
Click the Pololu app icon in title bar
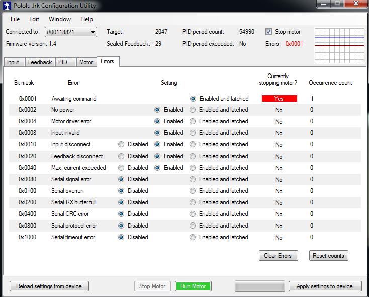(x=7, y=6)
